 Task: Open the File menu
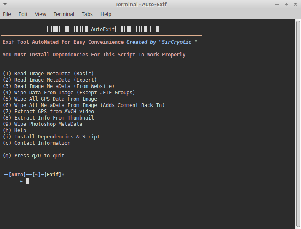coord(7,14)
